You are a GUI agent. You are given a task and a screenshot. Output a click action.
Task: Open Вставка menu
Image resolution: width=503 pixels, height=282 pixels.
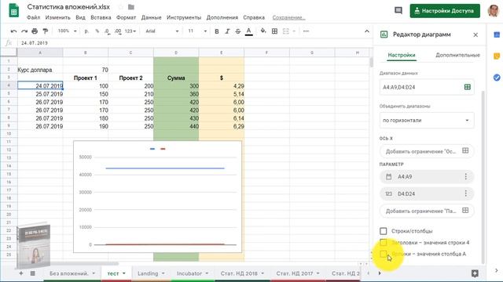[x=101, y=17]
